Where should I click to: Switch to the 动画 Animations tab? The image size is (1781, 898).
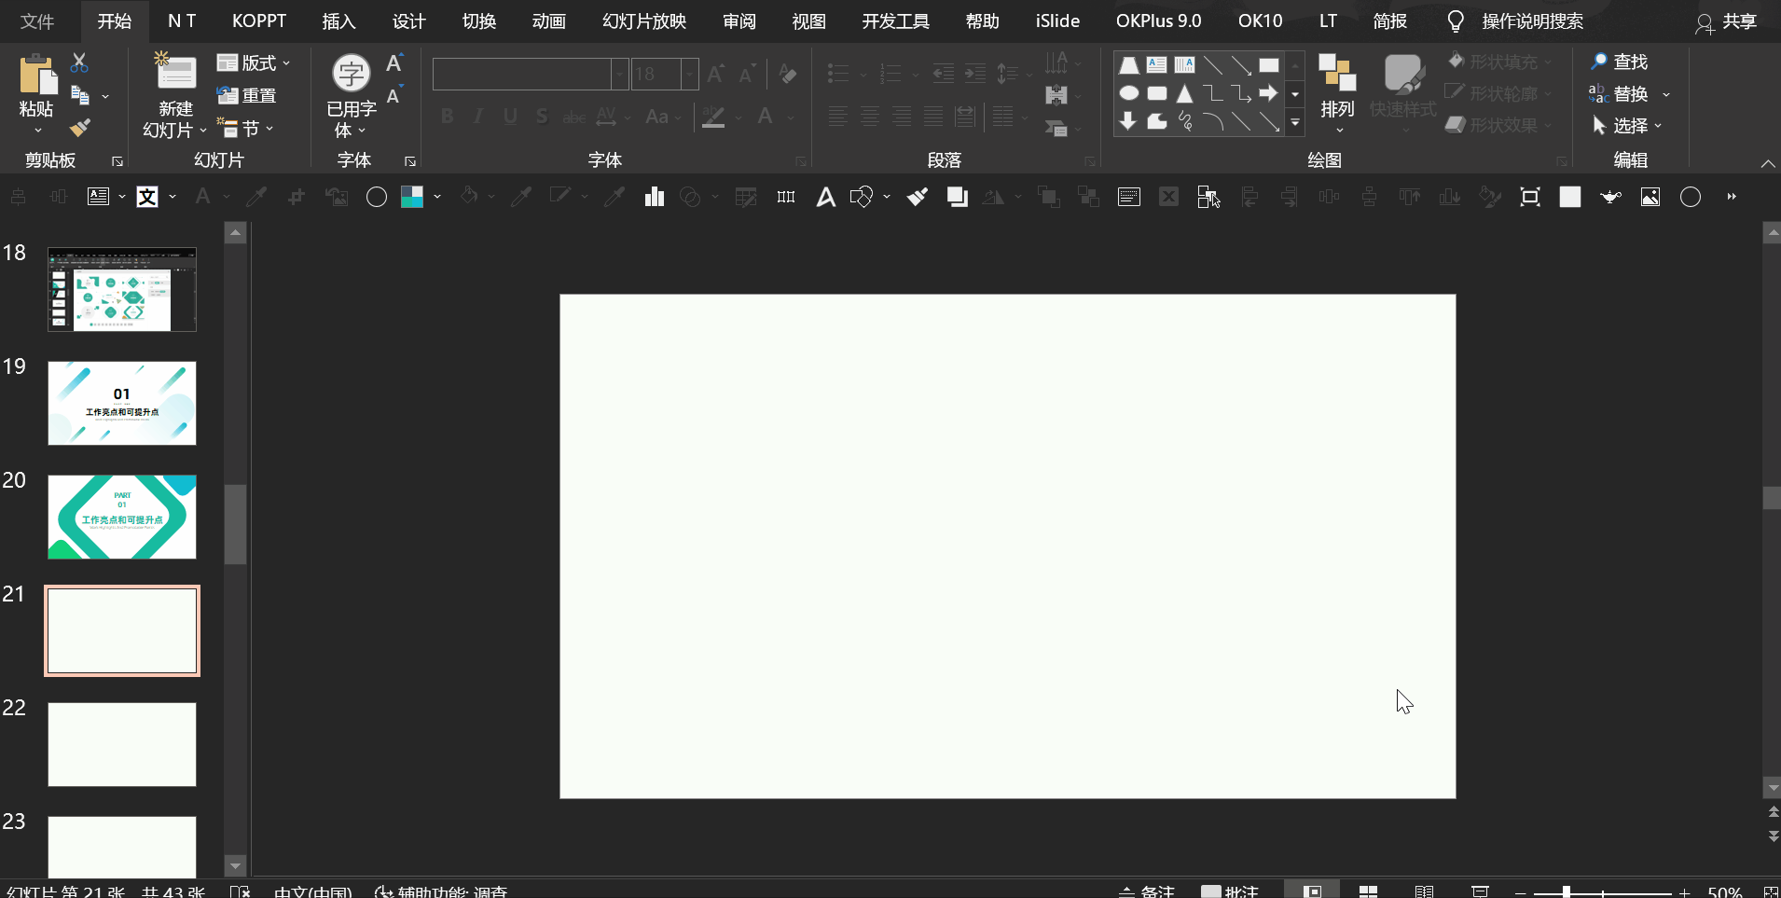click(549, 21)
